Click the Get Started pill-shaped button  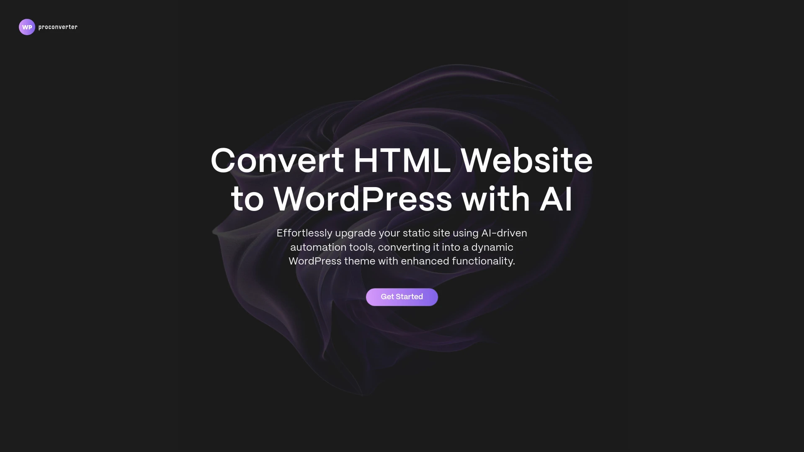[402, 297]
